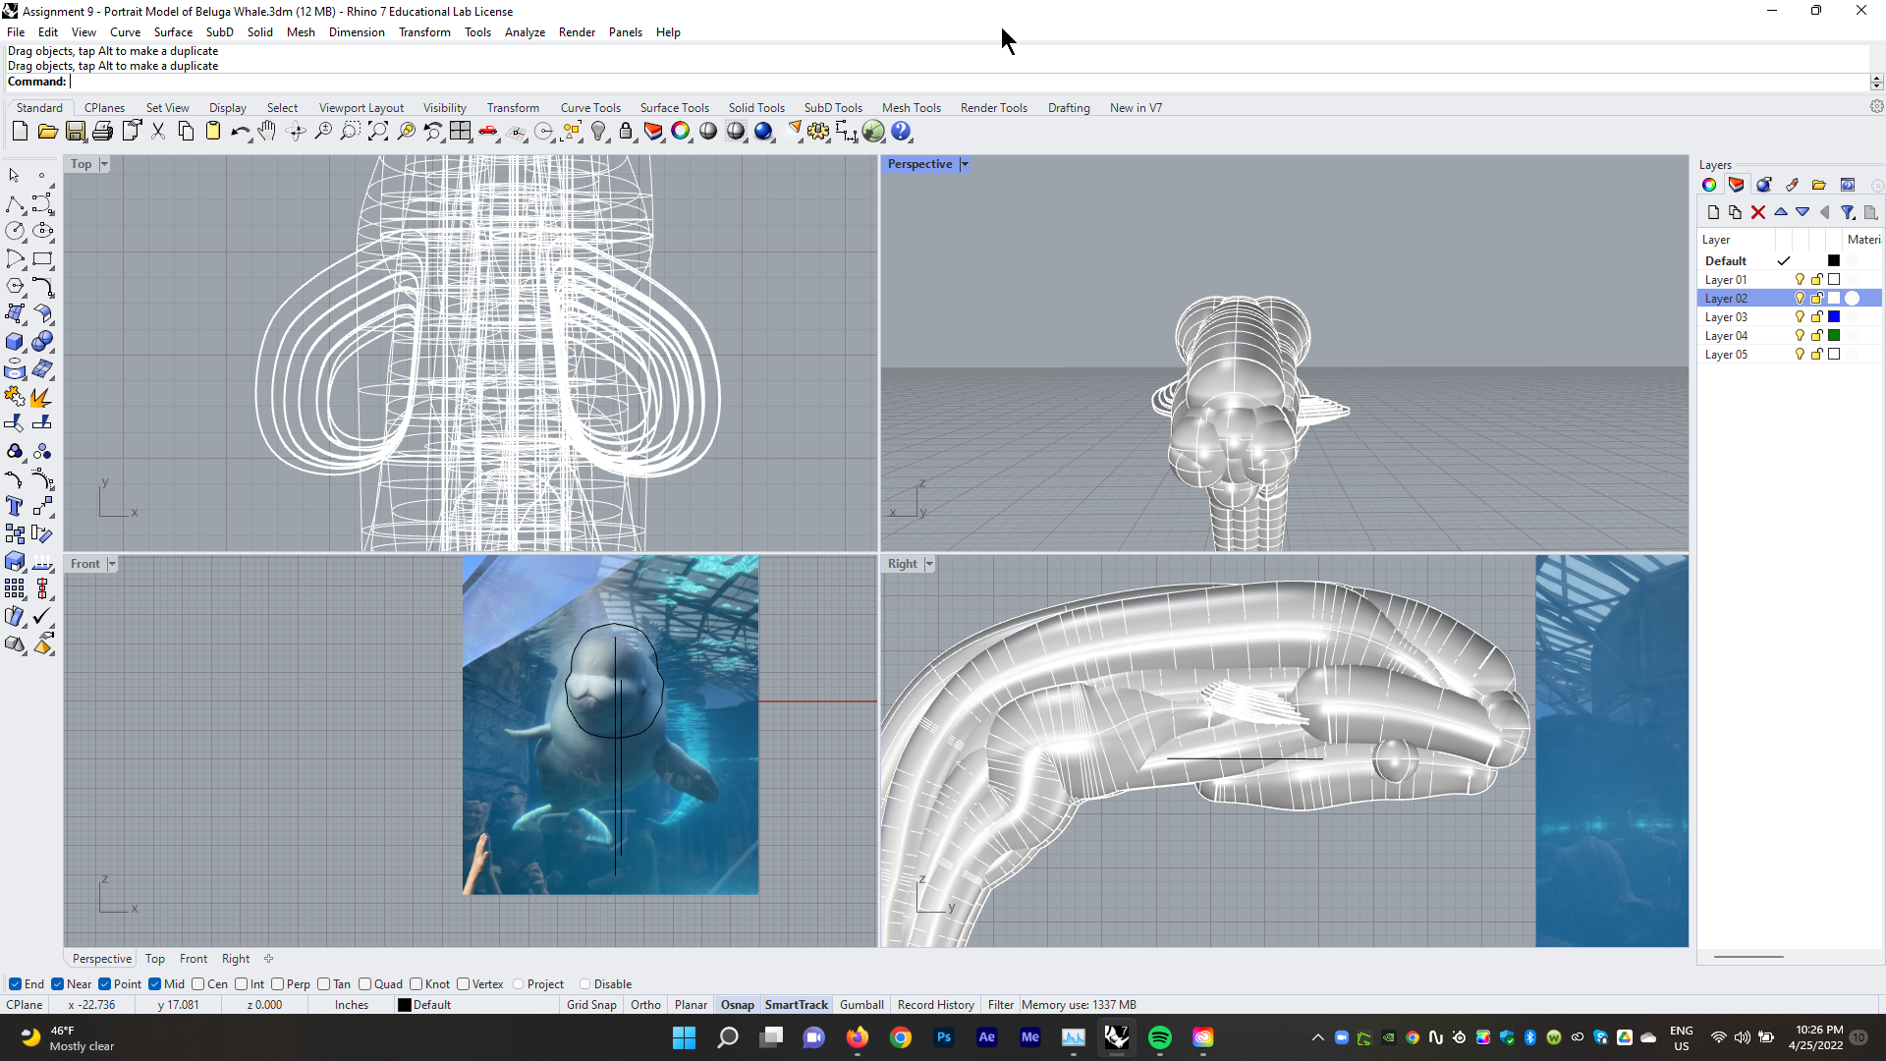Click the Undo arrow in toolbar
Image resolution: width=1886 pixels, height=1061 pixels.
[240, 131]
